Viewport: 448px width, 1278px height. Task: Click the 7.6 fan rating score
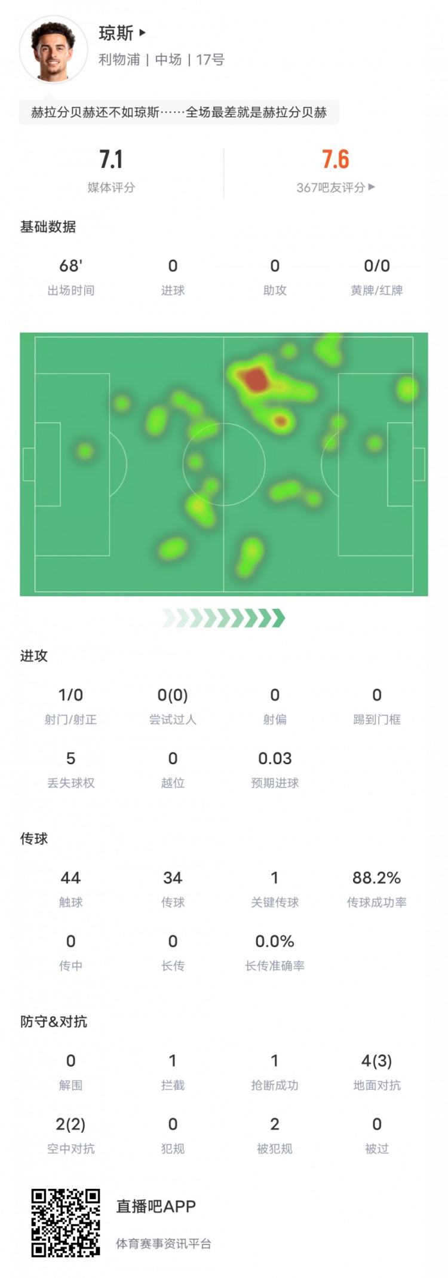click(x=335, y=160)
